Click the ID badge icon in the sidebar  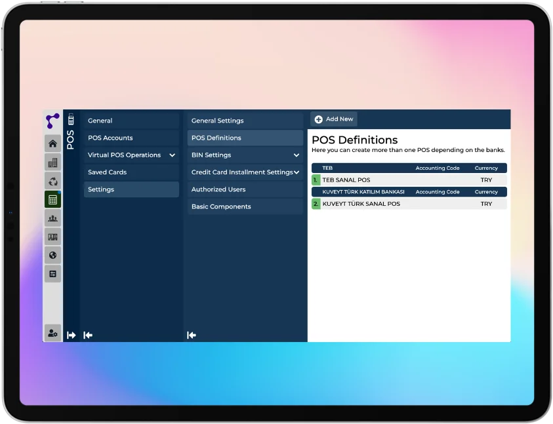click(52, 236)
